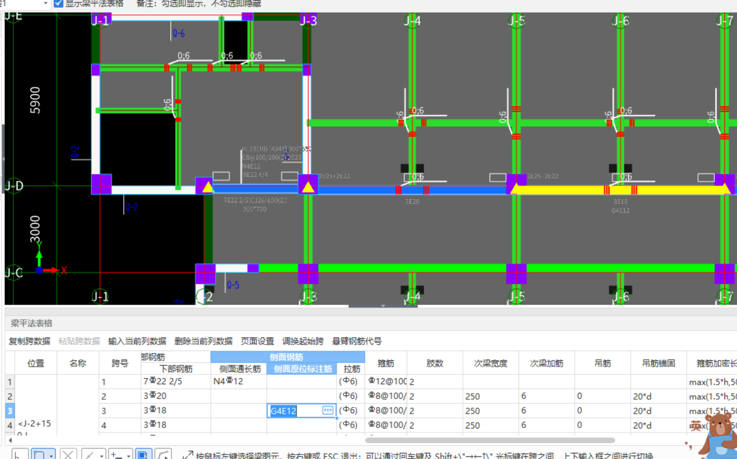Click the Q-5 wall label

click(x=233, y=285)
